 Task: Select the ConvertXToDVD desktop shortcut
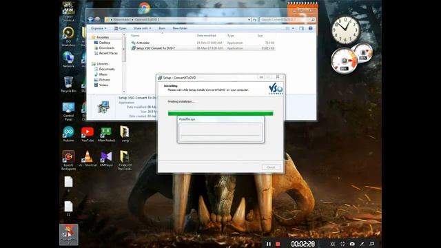[69, 234]
